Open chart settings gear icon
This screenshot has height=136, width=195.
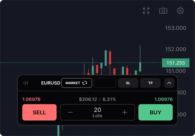[180, 10]
